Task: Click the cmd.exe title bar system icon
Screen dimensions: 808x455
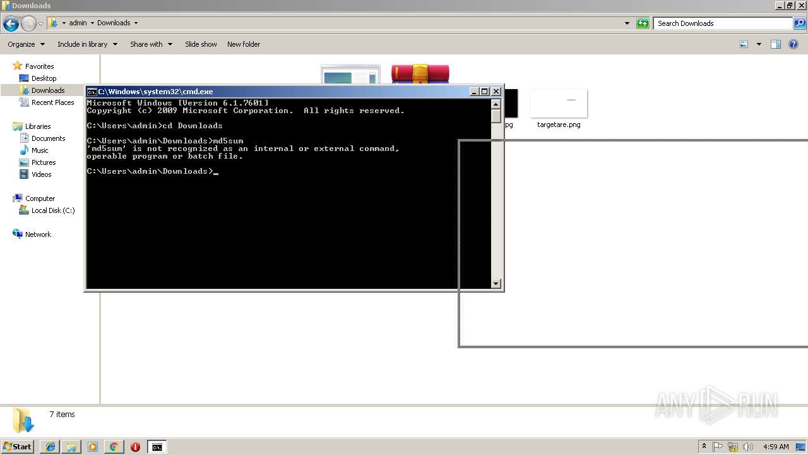Action: [92, 92]
